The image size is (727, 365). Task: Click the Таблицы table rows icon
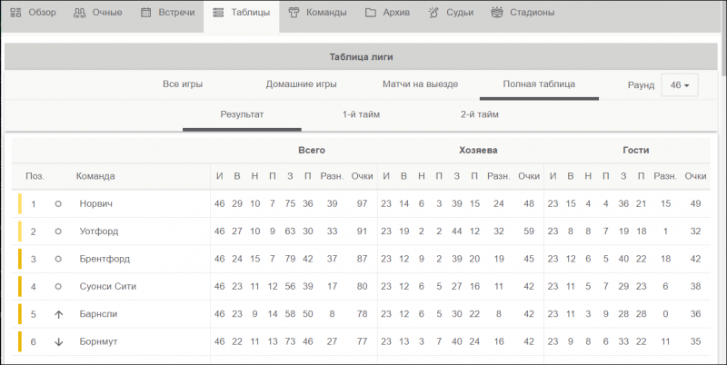(218, 13)
